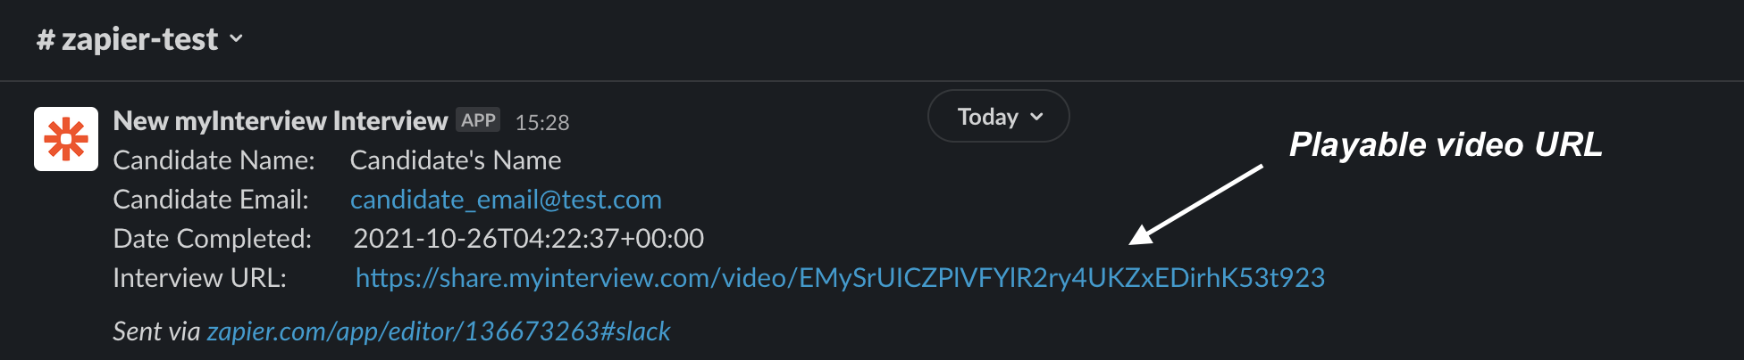The height and width of the screenshot is (360, 1744).
Task: Click the Sent via text
Action: [156, 331]
